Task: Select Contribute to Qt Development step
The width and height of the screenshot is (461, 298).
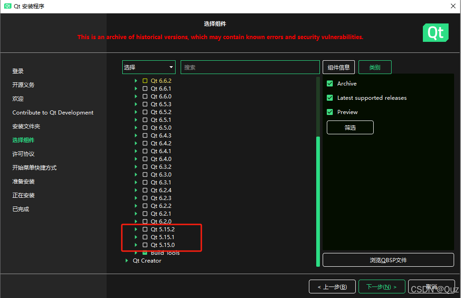Action: [x=53, y=112]
